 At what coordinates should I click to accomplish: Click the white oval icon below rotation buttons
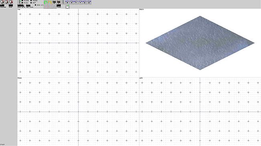[x=67, y=7]
